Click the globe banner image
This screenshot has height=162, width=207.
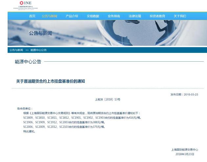point(107,33)
